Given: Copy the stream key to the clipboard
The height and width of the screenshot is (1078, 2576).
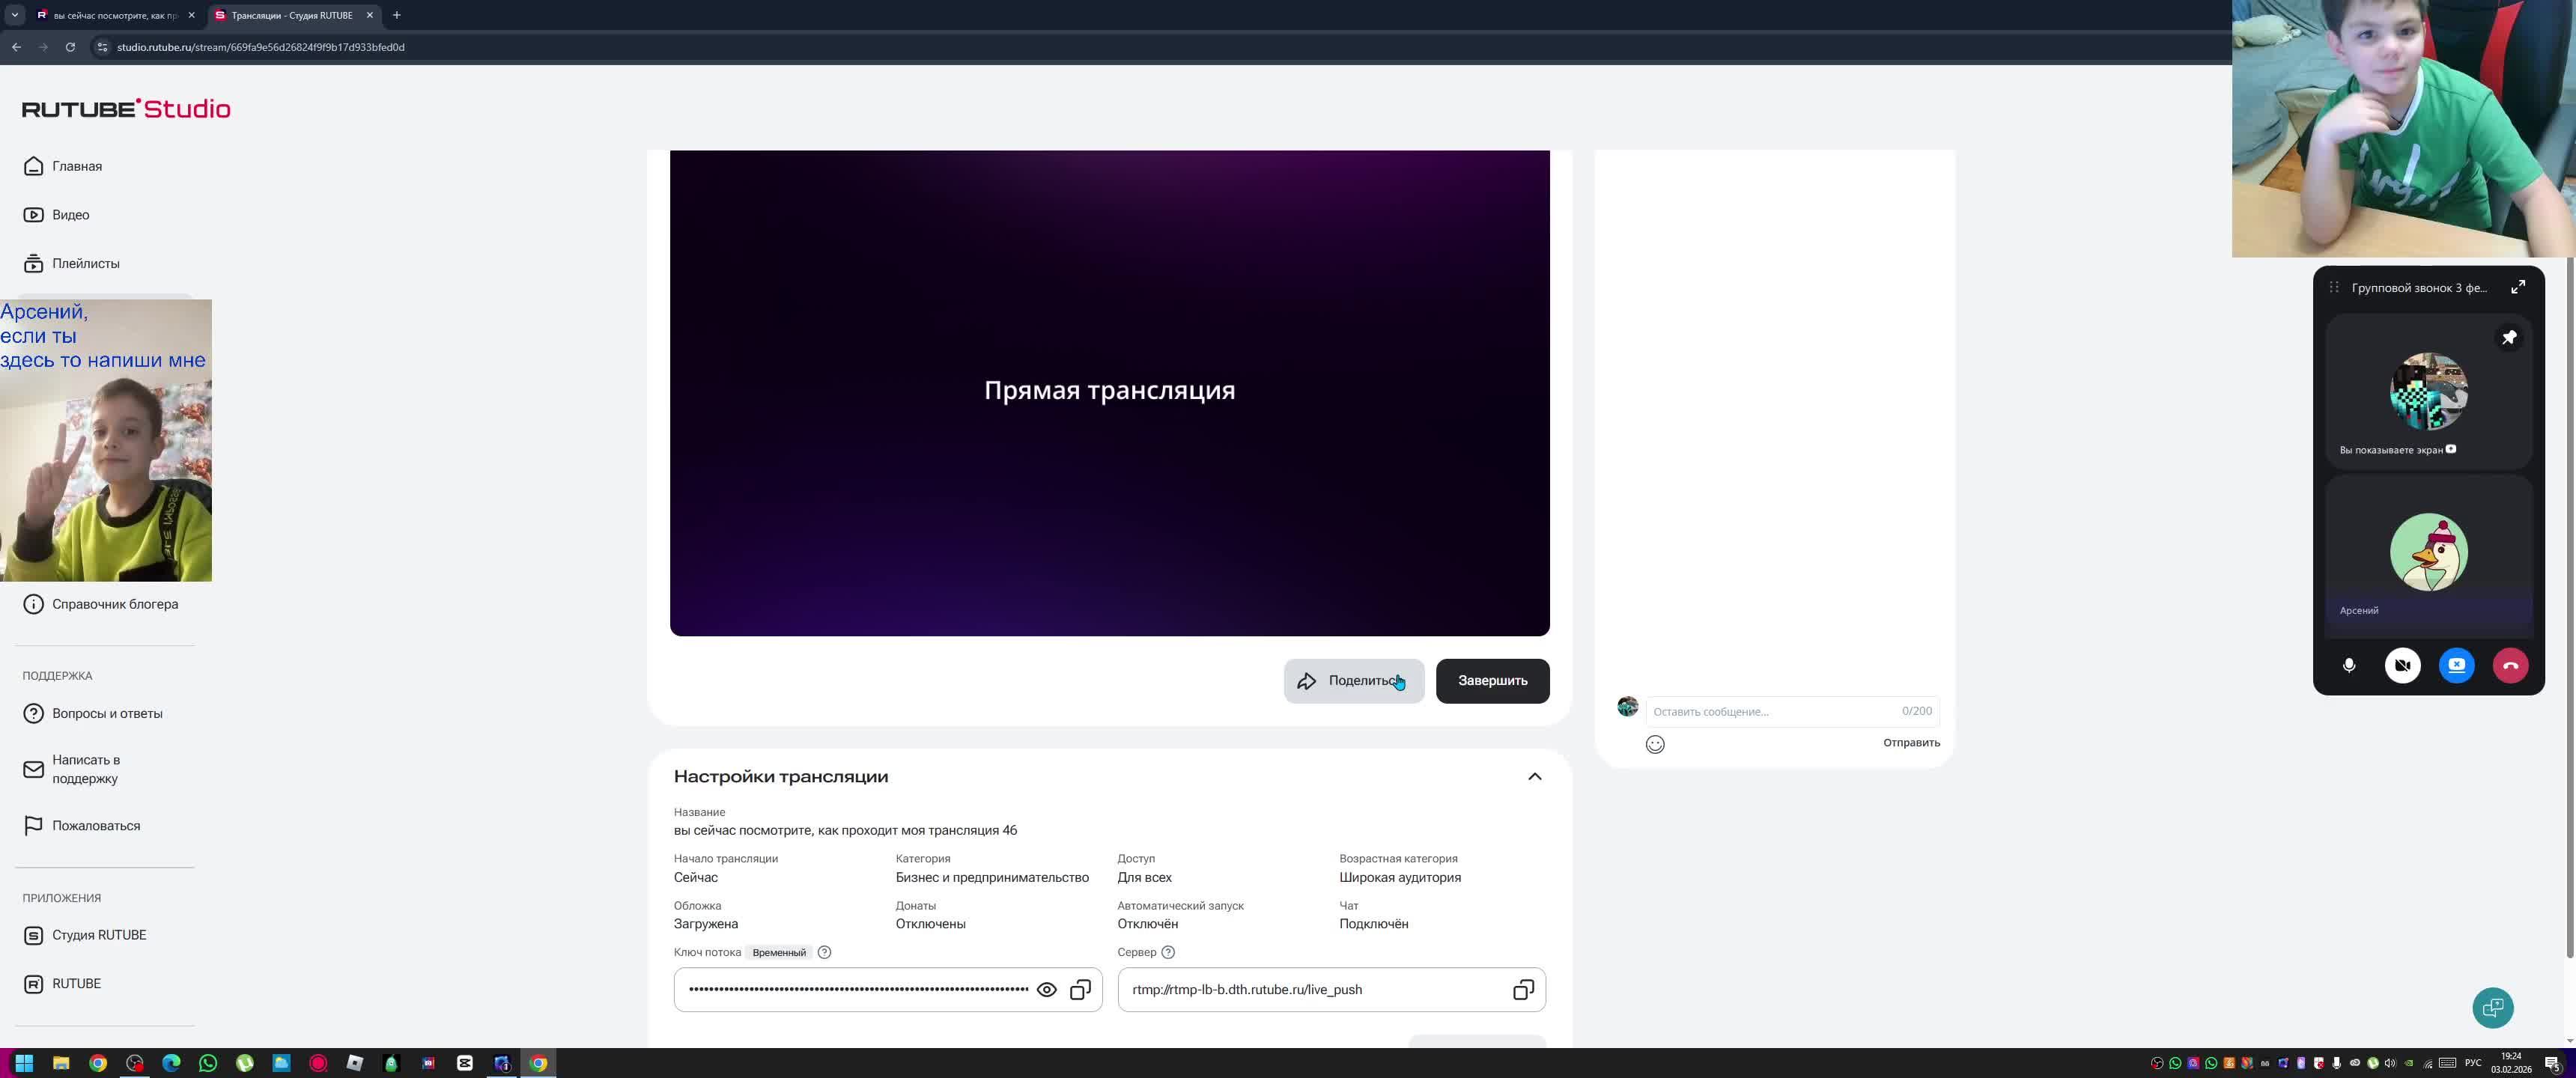Looking at the screenshot, I should point(1080,989).
